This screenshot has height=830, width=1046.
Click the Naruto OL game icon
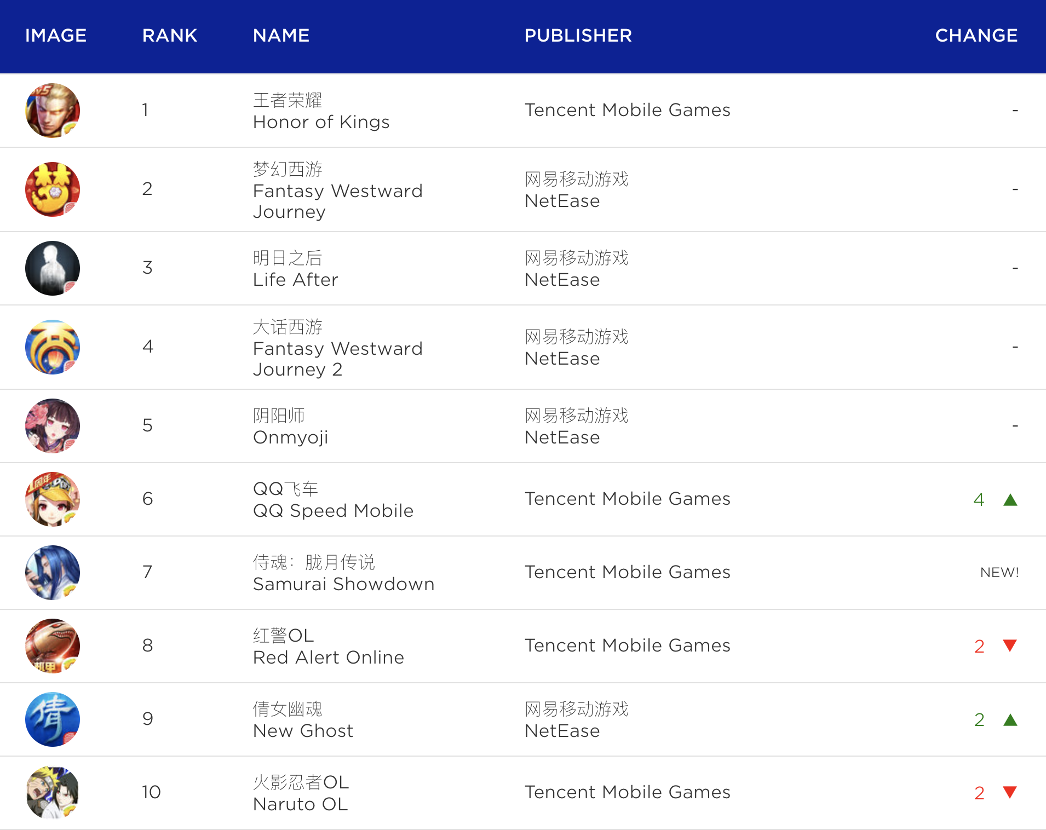coord(53,793)
